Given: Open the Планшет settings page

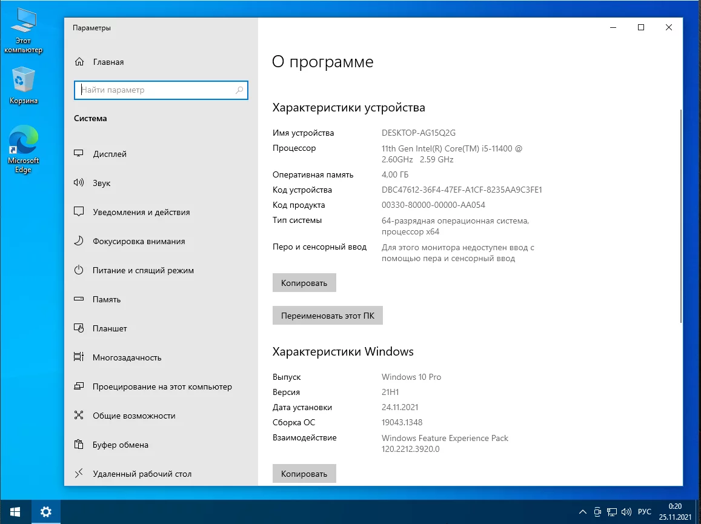Looking at the screenshot, I should point(110,328).
